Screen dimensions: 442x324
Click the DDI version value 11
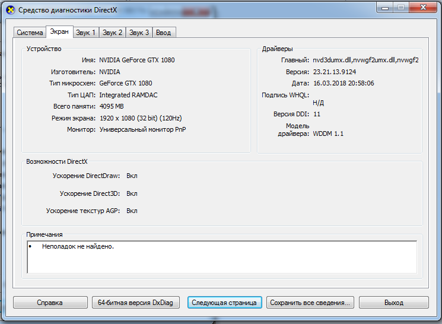click(x=317, y=114)
